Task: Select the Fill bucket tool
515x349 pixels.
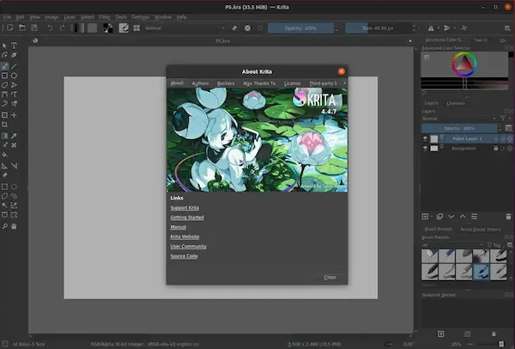Action: coord(4,155)
